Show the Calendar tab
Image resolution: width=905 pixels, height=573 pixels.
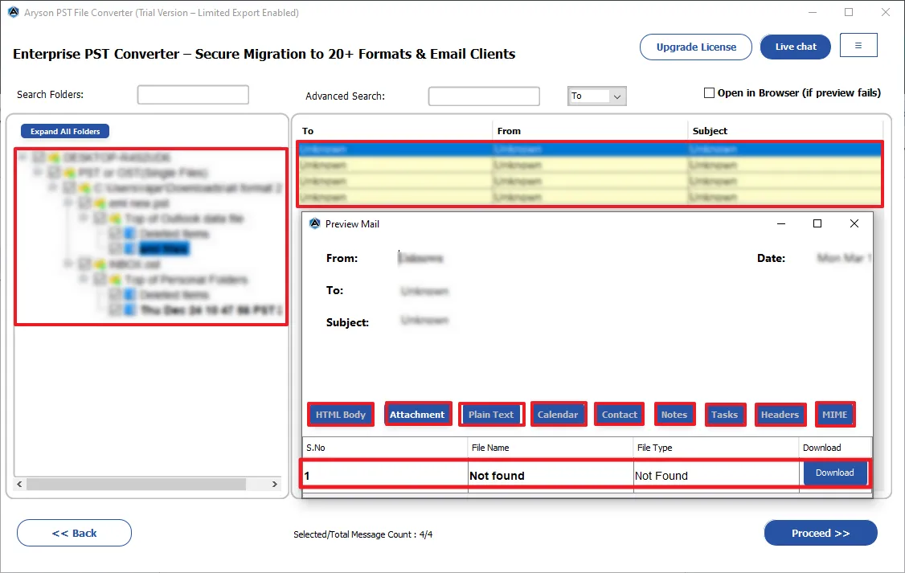558,415
